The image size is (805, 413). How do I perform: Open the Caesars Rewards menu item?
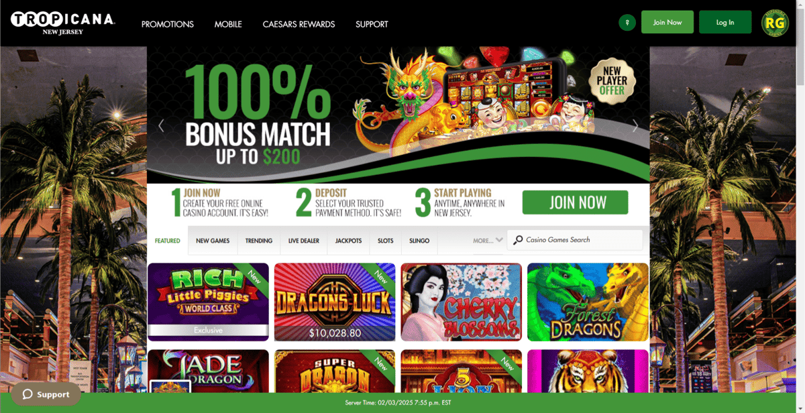point(299,24)
